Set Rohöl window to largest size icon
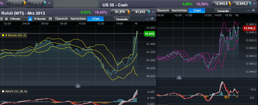The width and height of the screenshot is (258, 105). (x=152, y=19)
